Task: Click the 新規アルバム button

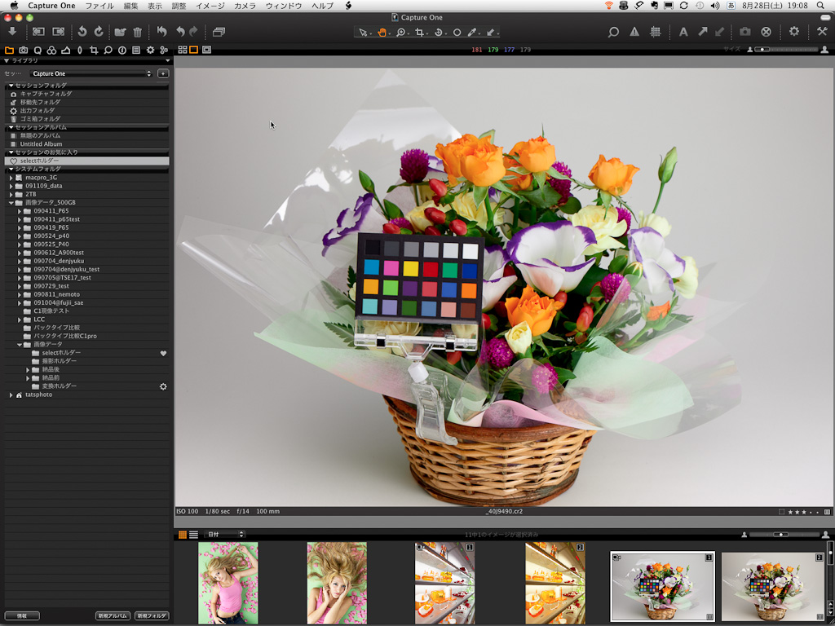Action: [113, 615]
